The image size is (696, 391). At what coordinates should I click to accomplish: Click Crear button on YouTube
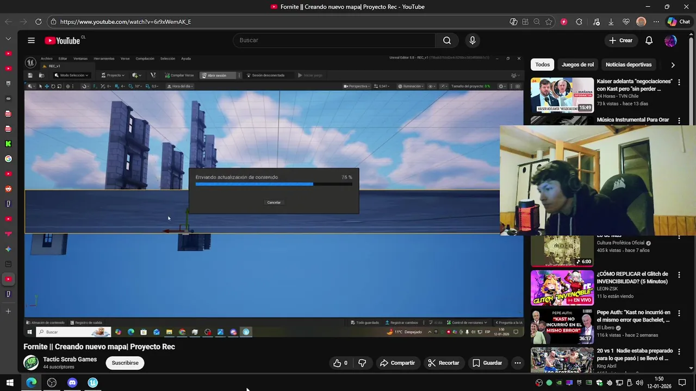(621, 40)
